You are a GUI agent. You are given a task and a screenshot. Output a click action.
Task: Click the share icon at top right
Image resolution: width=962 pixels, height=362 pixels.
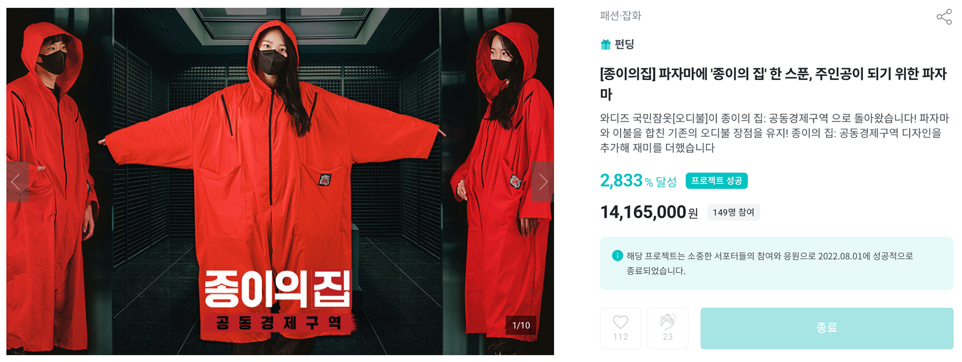pos(944,17)
